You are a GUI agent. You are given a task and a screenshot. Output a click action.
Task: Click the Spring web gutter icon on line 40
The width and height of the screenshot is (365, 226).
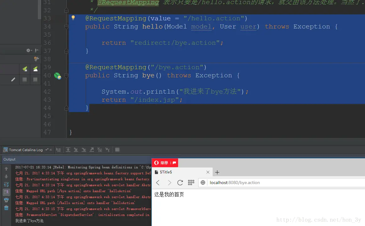(x=57, y=76)
